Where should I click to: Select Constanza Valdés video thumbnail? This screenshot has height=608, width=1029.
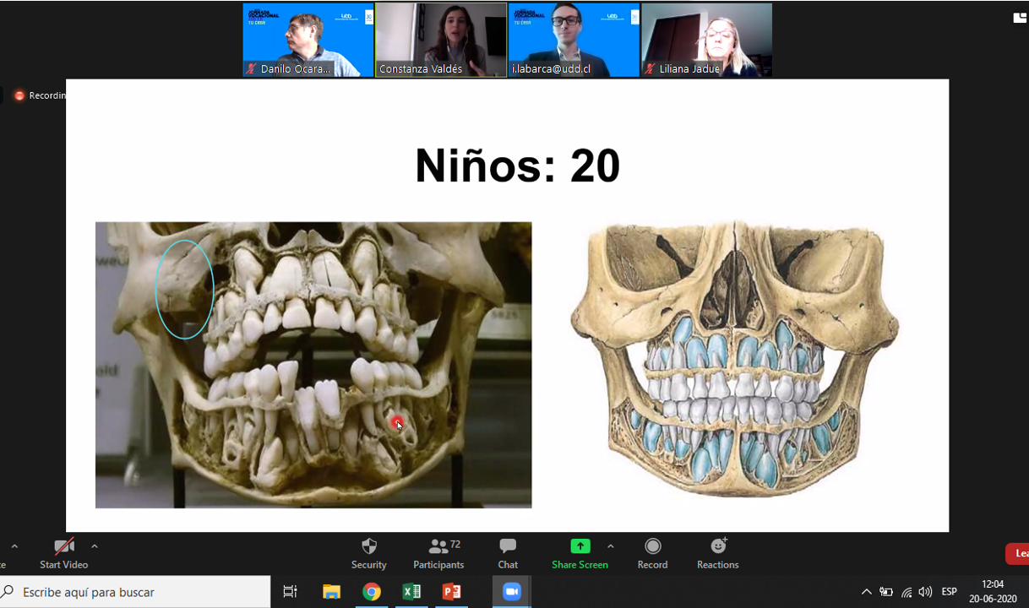(441, 40)
